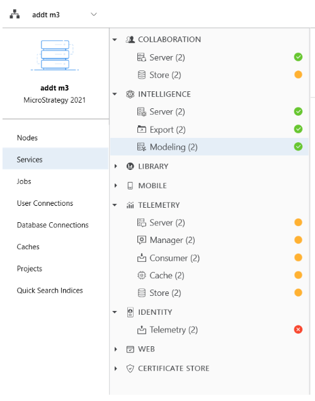The width and height of the screenshot is (315, 401).
Task: Open the addt m3 environment dropdown
Action: click(94, 14)
